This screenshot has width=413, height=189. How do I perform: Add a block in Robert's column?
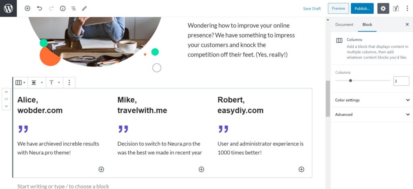point(301,169)
